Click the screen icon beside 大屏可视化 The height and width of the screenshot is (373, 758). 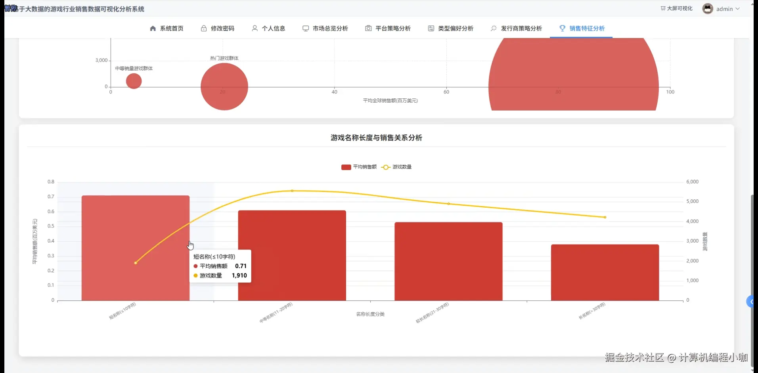(x=663, y=8)
